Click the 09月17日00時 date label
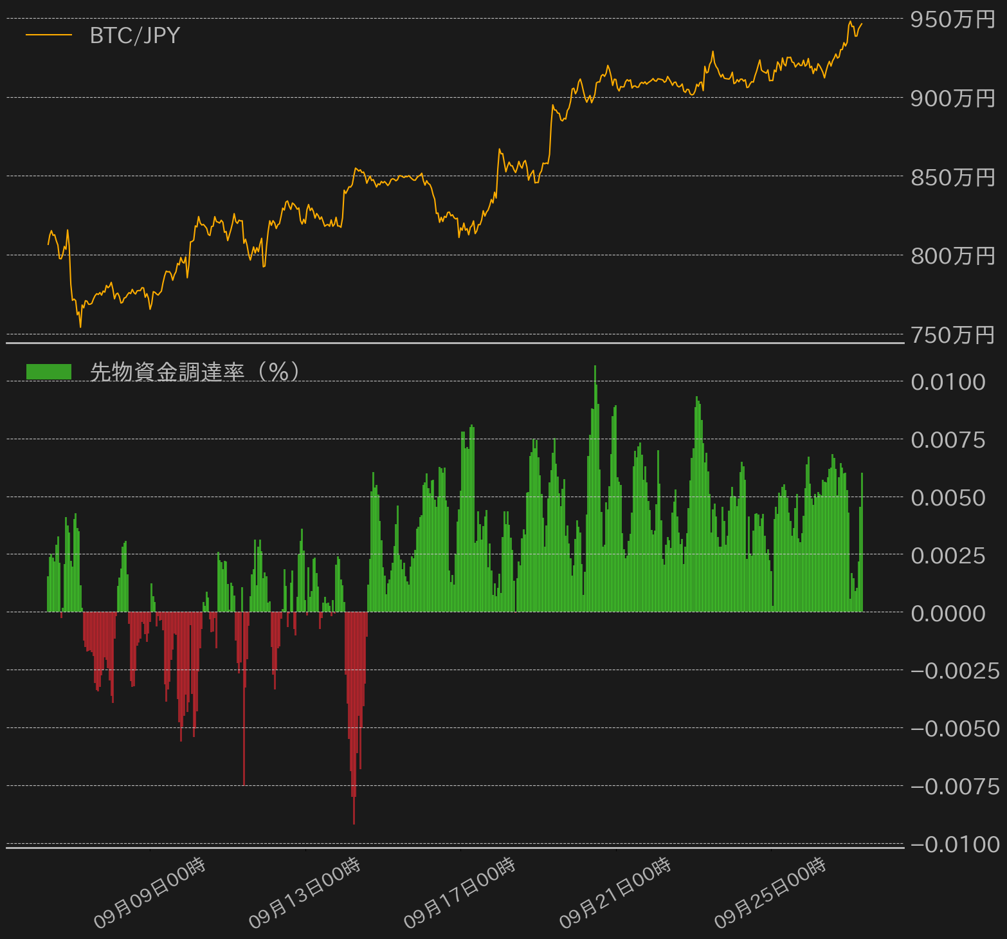The width and height of the screenshot is (1007, 939). 460,893
